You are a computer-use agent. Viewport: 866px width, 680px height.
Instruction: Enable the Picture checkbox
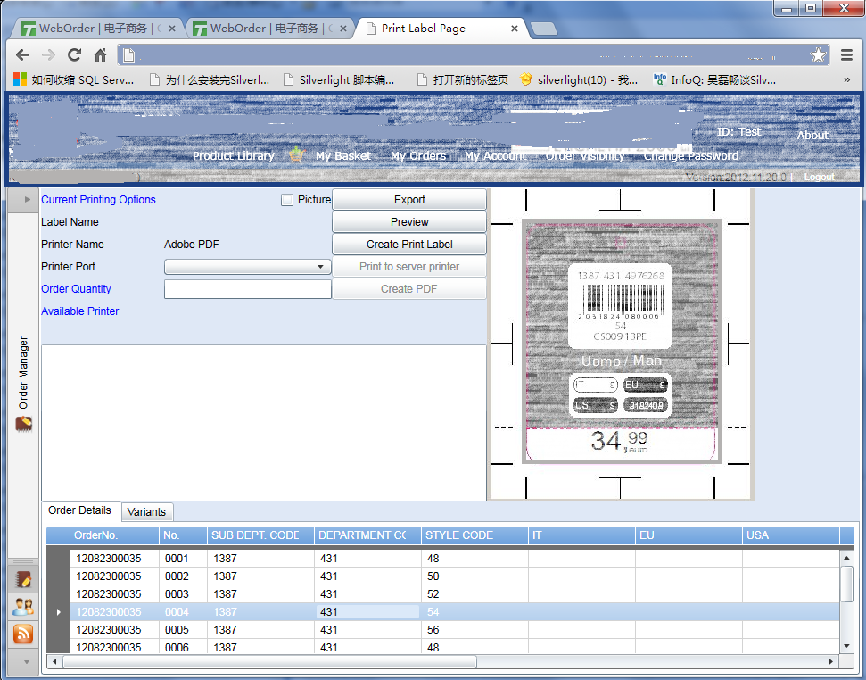[287, 200]
